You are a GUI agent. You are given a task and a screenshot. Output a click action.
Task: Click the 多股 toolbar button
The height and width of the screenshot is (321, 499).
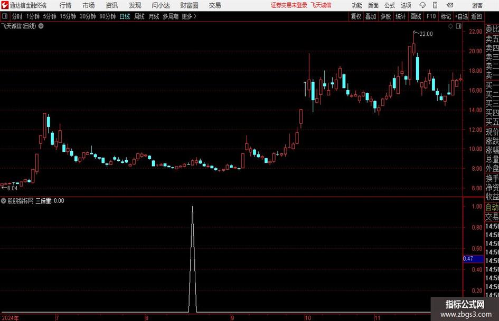[385, 16]
